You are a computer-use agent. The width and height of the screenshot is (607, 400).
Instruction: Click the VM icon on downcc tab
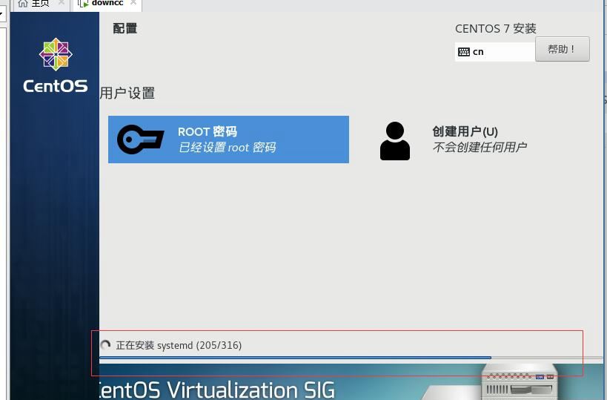[x=83, y=4]
